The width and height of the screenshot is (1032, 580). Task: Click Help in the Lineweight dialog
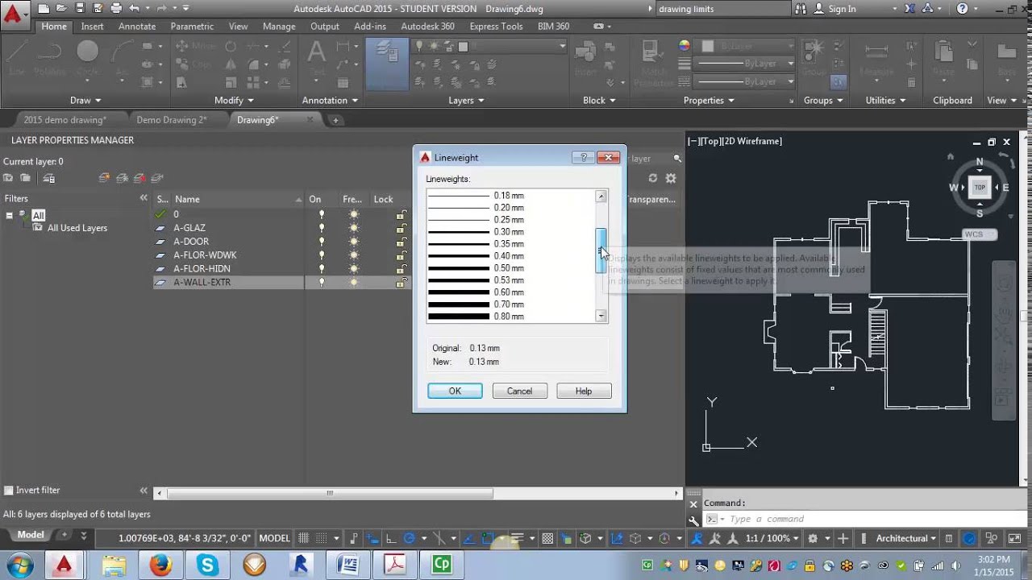584,391
